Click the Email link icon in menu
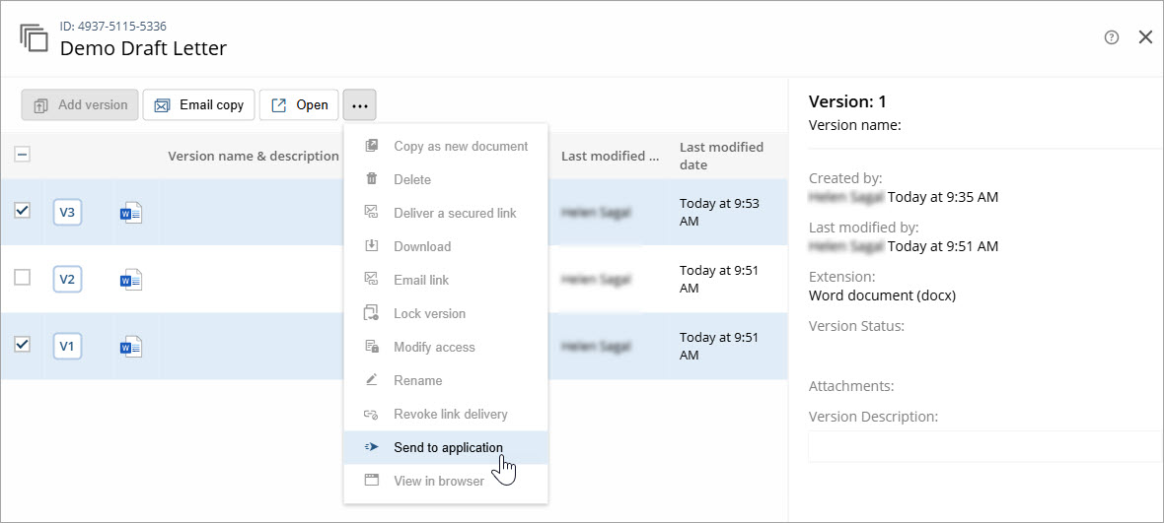This screenshot has width=1164, height=523. (372, 280)
